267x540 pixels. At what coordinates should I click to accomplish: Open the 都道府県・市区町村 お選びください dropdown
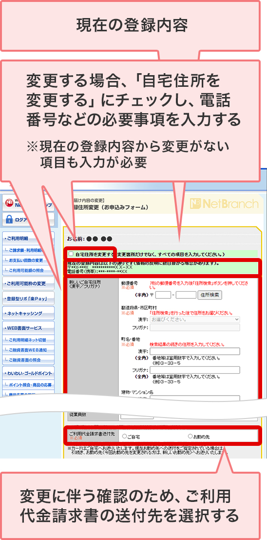195,319
